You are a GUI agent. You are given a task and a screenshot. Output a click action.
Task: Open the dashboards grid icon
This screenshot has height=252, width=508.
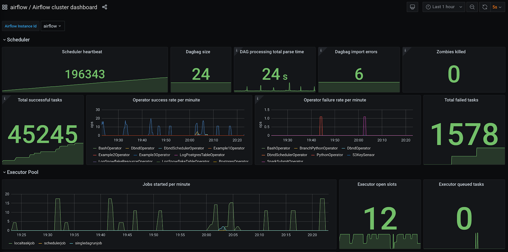[x=5, y=7]
